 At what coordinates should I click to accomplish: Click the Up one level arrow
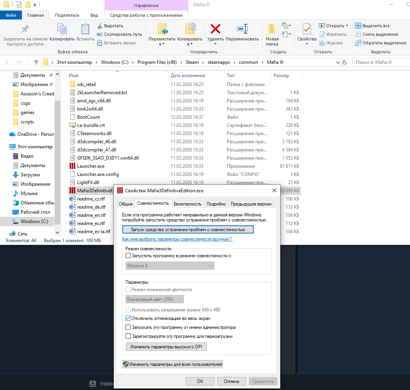click(x=36, y=62)
